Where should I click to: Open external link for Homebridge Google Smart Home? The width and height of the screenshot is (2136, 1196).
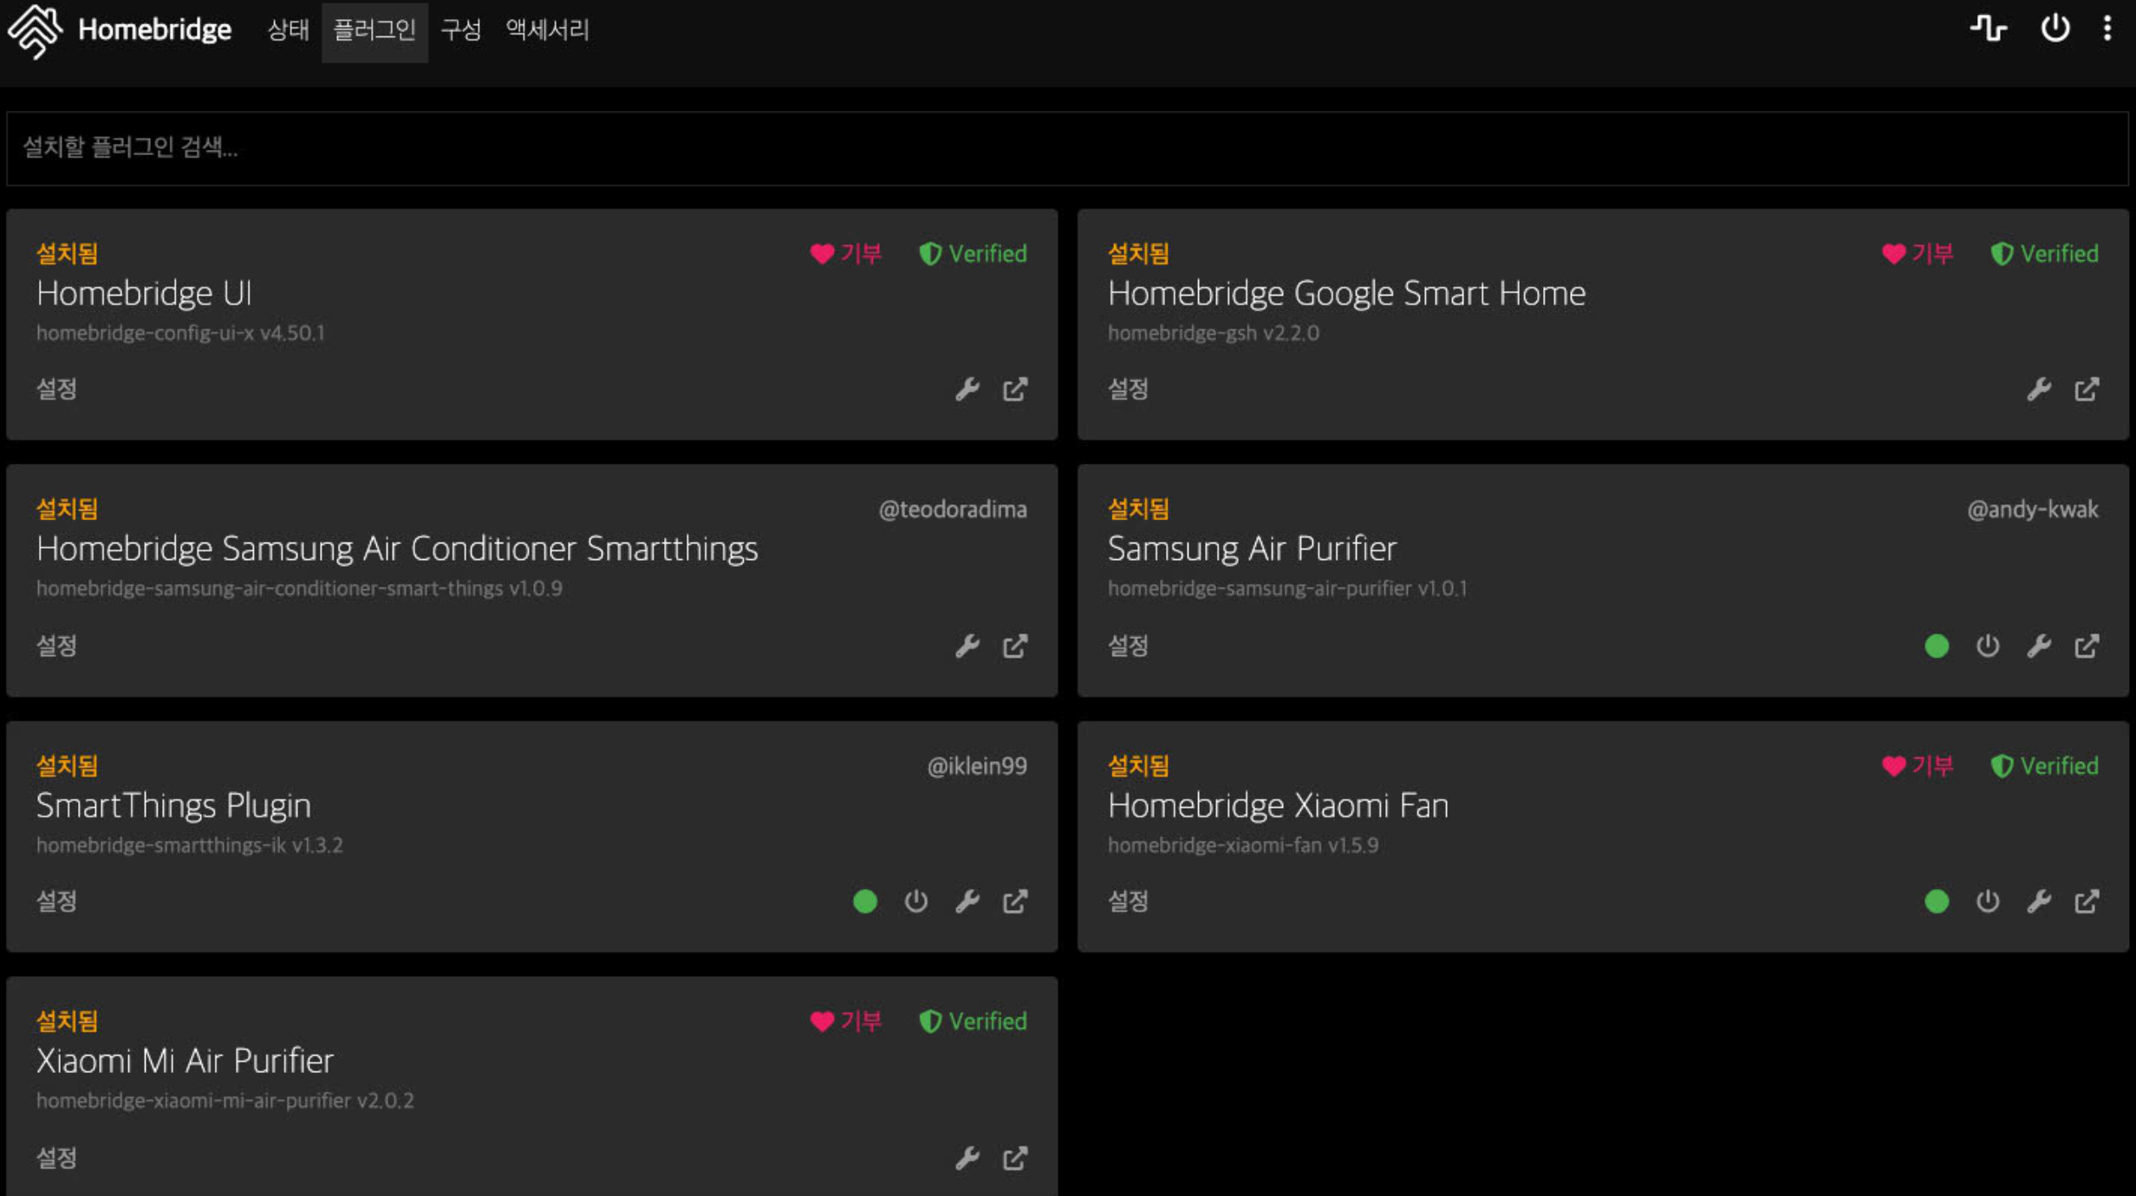[2087, 389]
